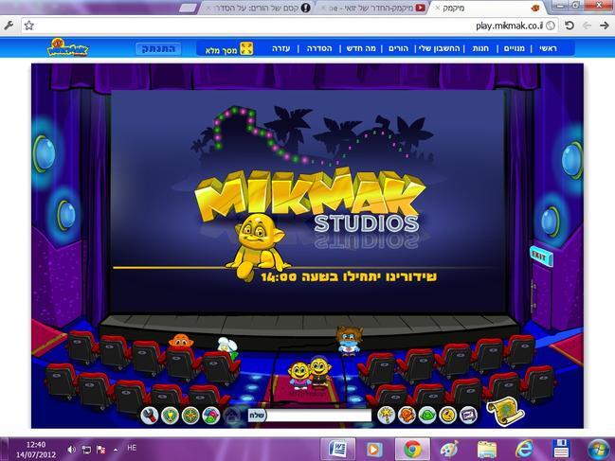The width and height of the screenshot is (615, 461).
Task: Open the Windows Start button
Action: coord(599,450)
